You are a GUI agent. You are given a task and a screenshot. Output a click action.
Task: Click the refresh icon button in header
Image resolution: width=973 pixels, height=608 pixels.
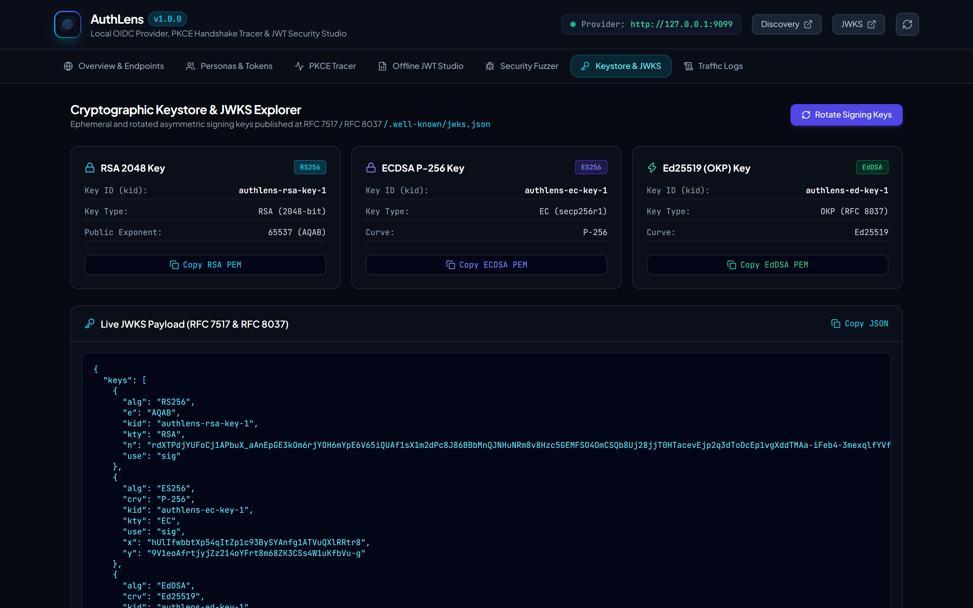coord(907,24)
